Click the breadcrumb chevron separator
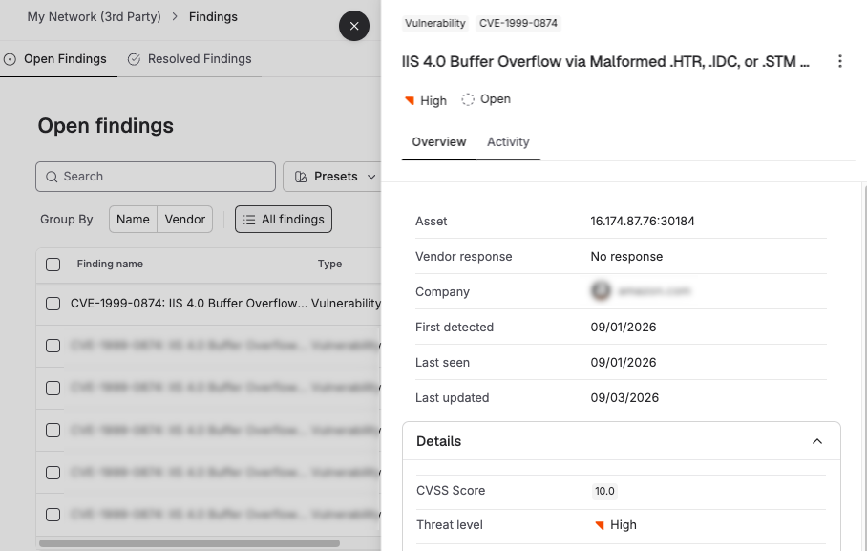The image size is (867, 551). tap(175, 17)
